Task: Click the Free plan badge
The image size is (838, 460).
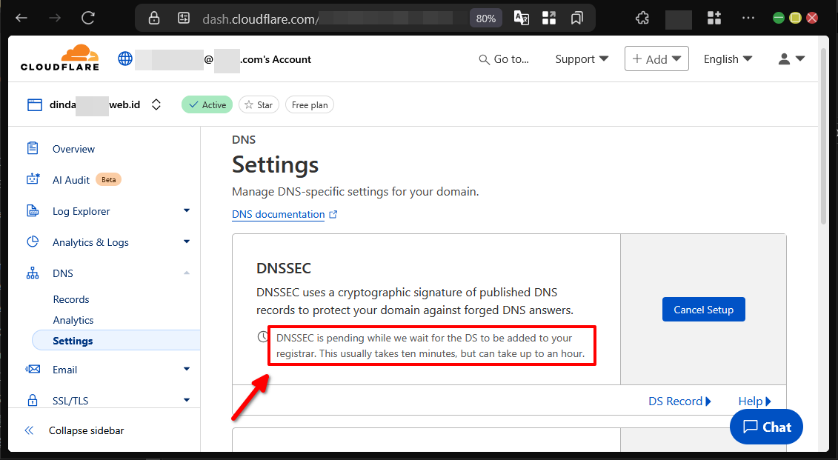Action: (x=310, y=104)
